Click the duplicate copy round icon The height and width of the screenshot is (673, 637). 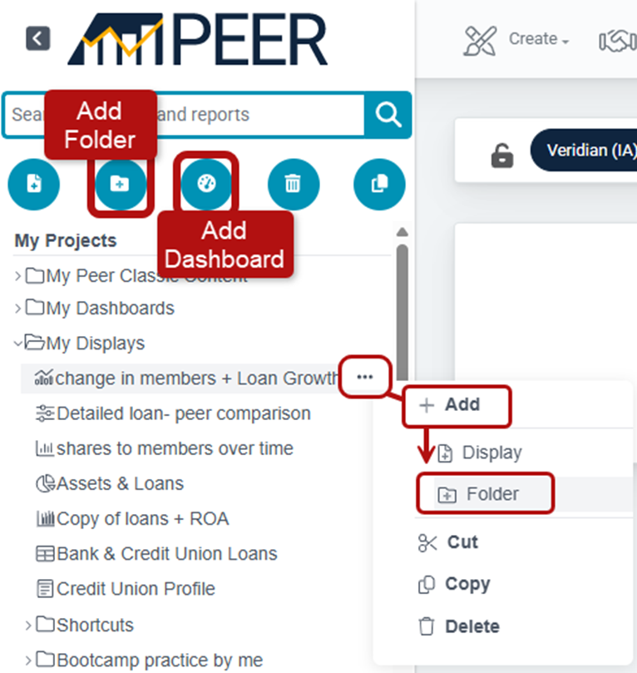(x=379, y=184)
